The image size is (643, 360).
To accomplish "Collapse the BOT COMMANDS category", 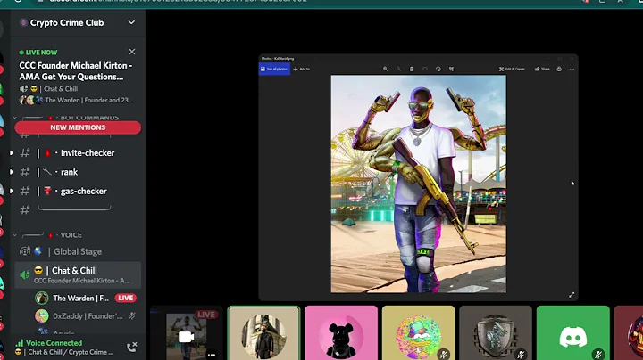I will pos(15,118).
